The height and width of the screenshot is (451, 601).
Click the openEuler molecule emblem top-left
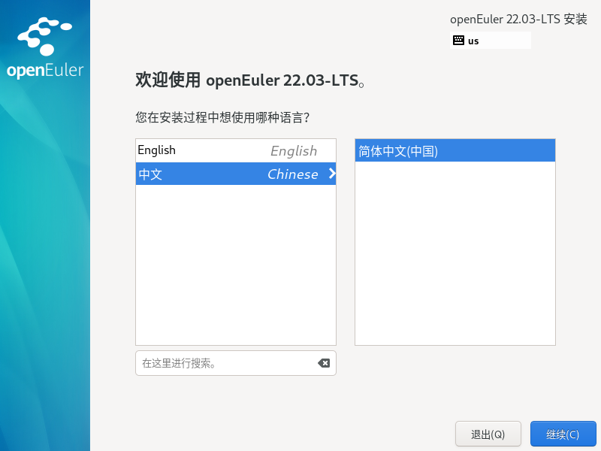pyautogui.click(x=45, y=34)
